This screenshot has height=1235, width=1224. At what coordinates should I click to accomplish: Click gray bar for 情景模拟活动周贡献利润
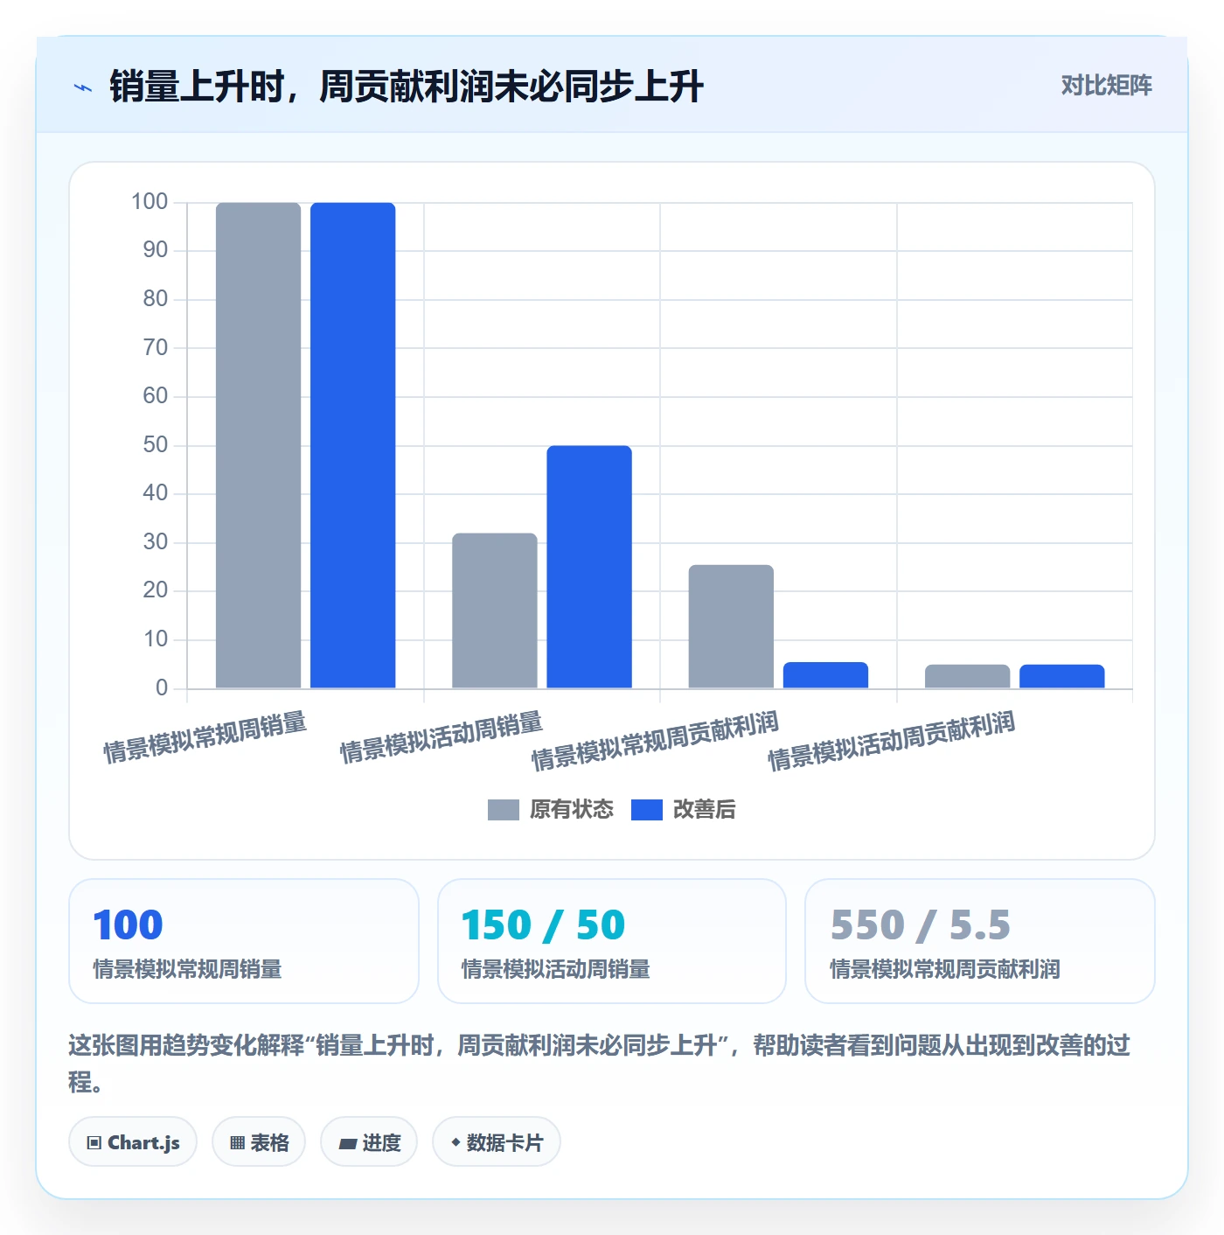[968, 676]
